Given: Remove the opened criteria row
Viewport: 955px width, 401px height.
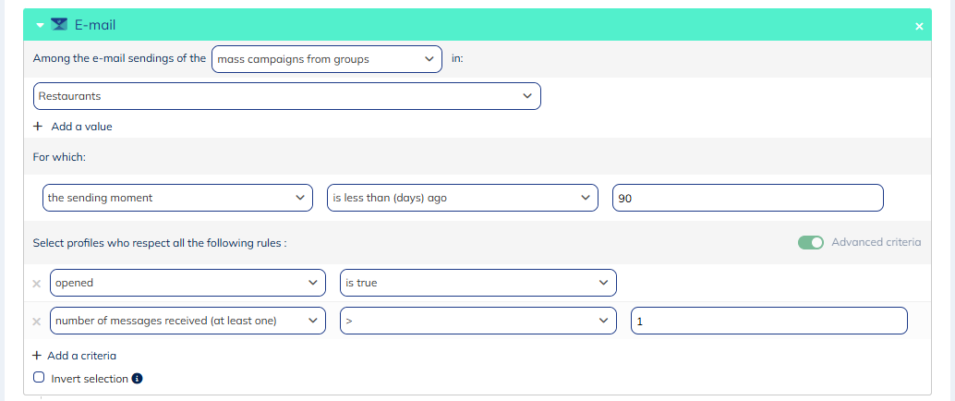Looking at the screenshot, I should 37,283.
